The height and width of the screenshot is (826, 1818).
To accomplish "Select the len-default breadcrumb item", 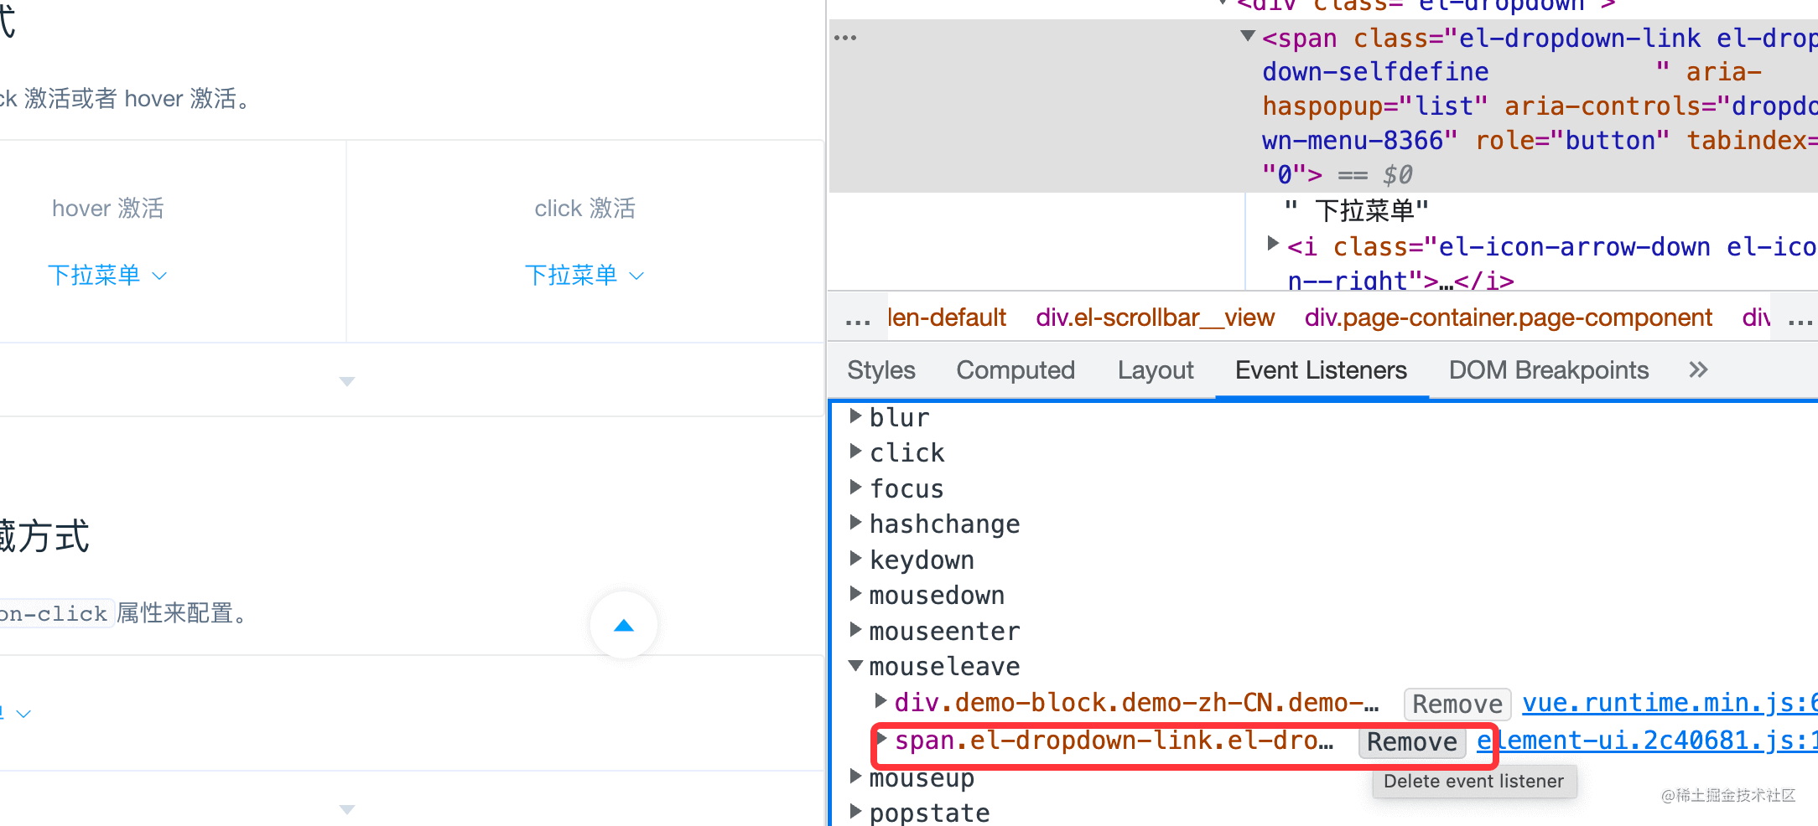I will click(947, 318).
